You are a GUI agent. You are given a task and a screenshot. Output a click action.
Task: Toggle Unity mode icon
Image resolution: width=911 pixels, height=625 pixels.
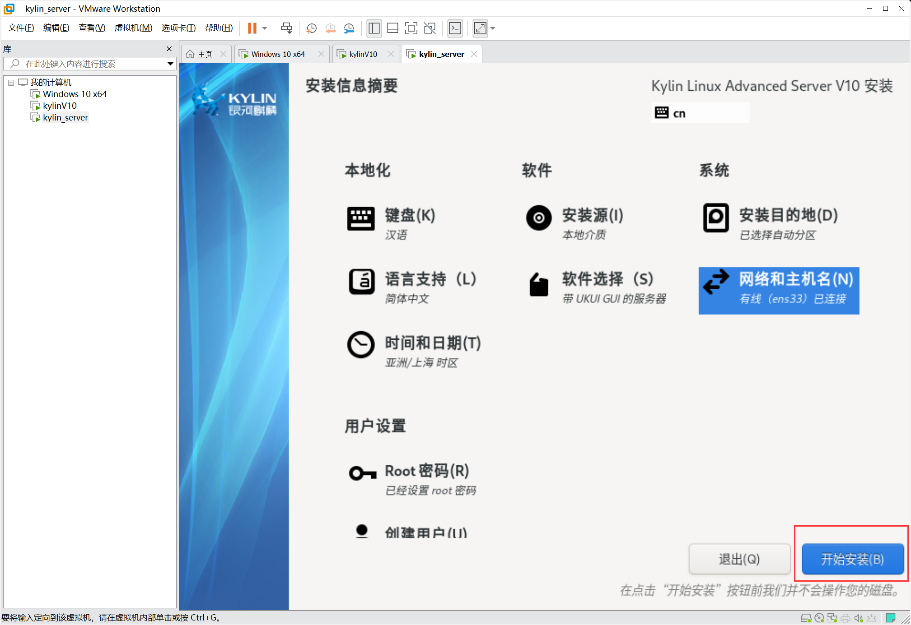tap(430, 28)
